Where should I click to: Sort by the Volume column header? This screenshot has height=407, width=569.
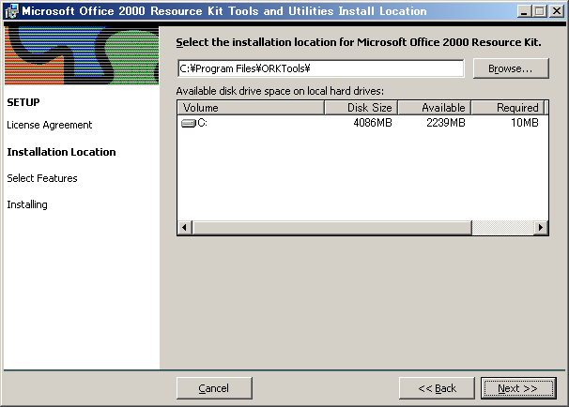click(250, 108)
